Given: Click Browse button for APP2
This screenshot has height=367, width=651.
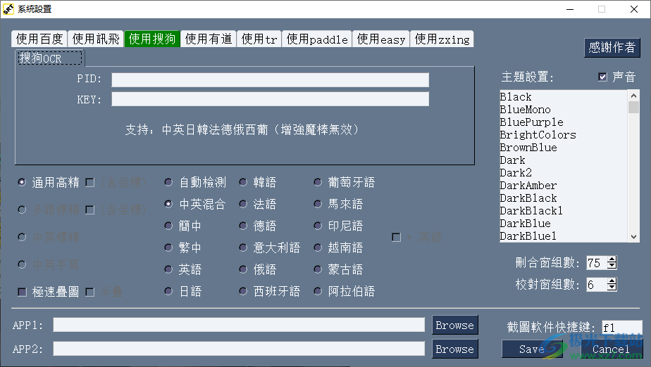Looking at the screenshot, I should click(455, 349).
